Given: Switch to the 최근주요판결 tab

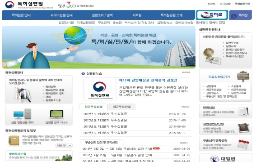Looking at the screenshot, I should tap(121, 107).
